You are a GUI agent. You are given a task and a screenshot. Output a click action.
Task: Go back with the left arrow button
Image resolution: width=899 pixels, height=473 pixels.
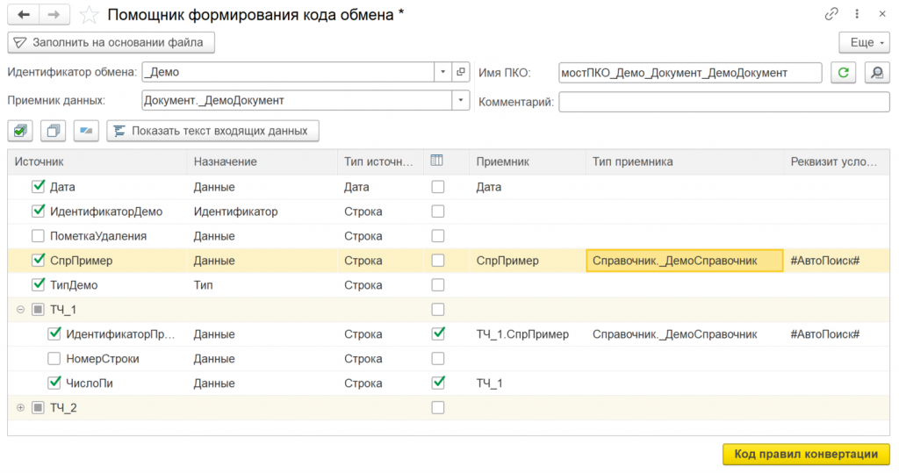(x=24, y=15)
